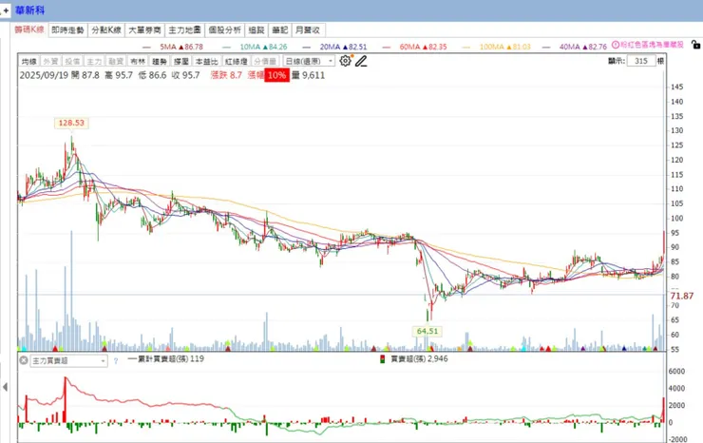Switch to the 月營收 tab
The width and height of the screenshot is (703, 443).
tap(309, 30)
